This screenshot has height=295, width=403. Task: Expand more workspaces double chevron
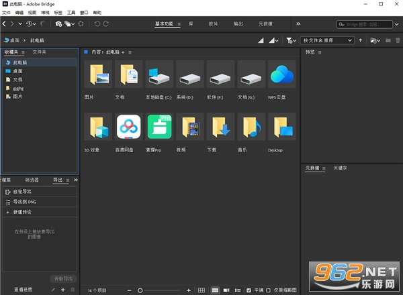coord(298,23)
